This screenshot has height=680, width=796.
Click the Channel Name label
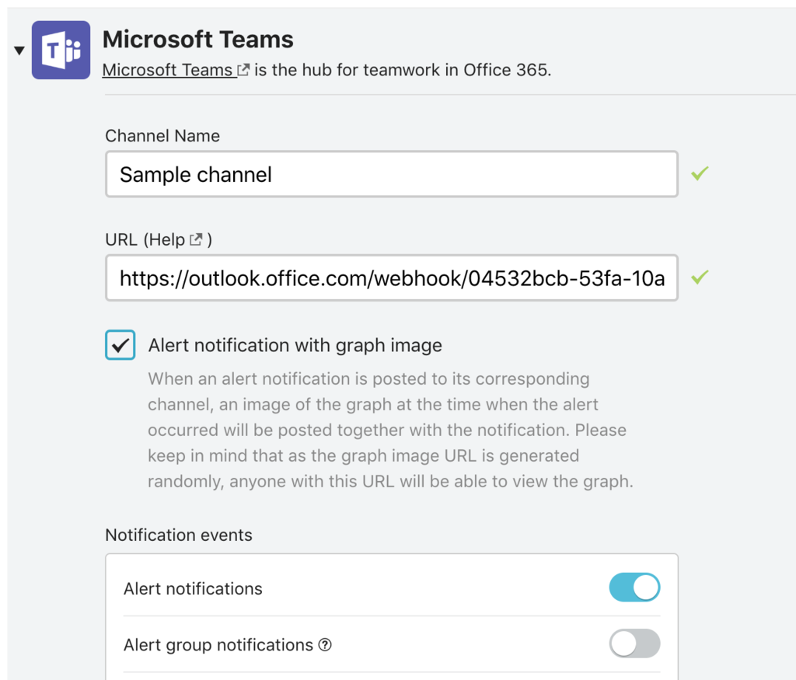pos(162,136)
